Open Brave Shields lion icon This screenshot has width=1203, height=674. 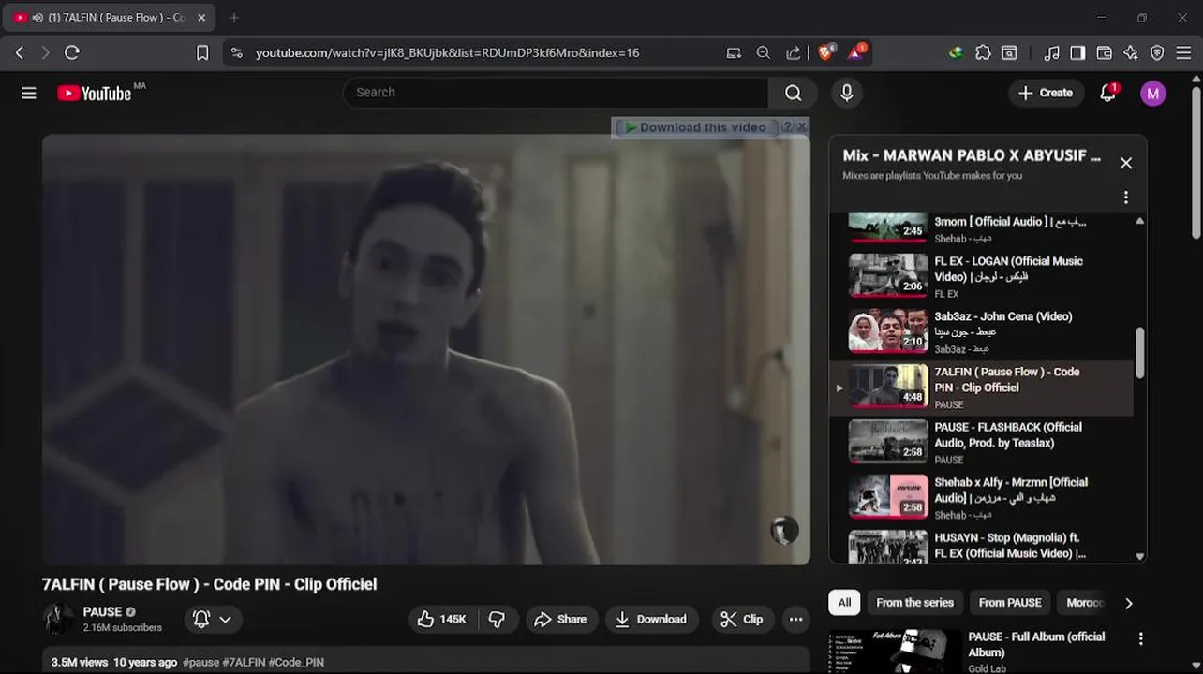pyautogui.click(x=825, y=52)
